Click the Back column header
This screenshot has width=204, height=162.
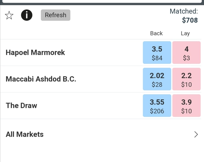click(x=156, y=33)
